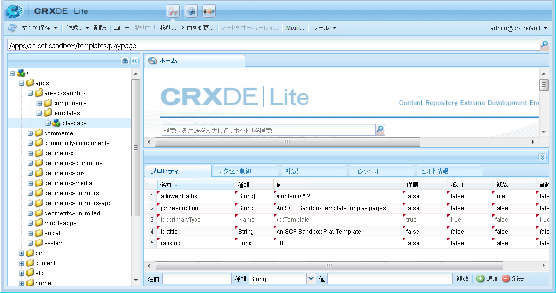Open the 作成 create menu
Screen dimensions: 556x293
[77, 27]
